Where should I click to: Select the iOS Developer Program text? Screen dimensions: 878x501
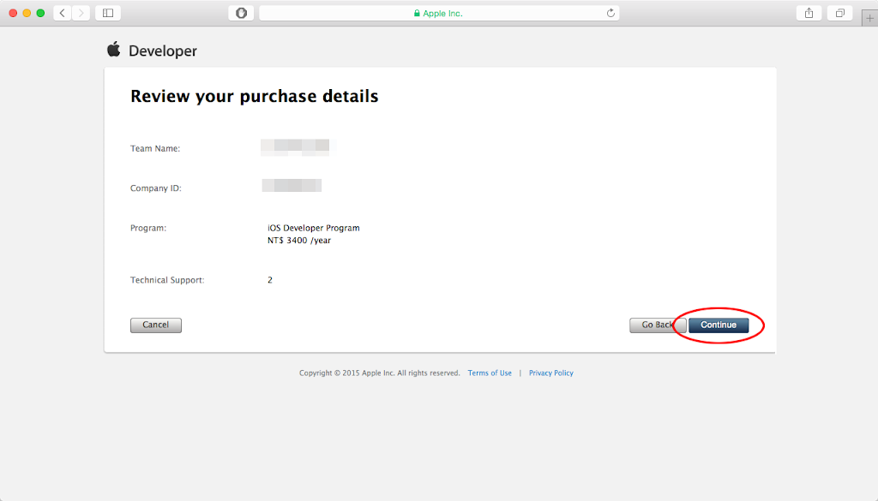pos(314,229)
